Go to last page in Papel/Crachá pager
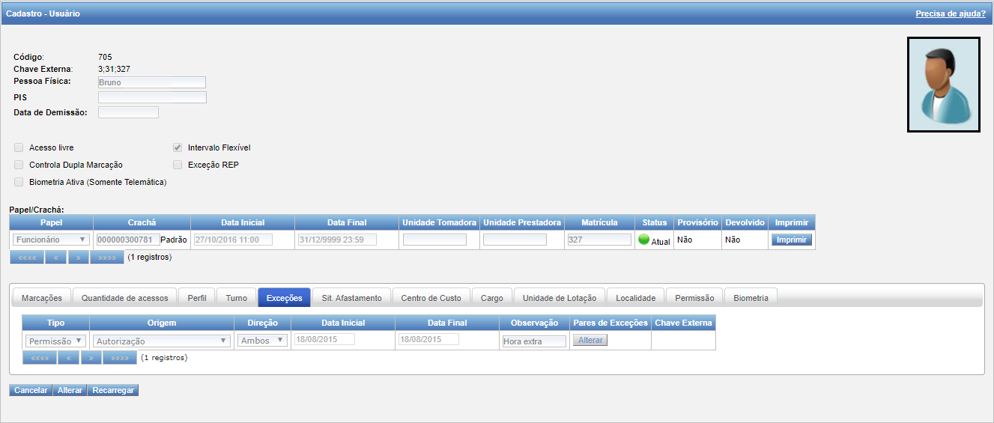Image resolution: width=994 pixels, height=423 pixels. pos(107,258)
